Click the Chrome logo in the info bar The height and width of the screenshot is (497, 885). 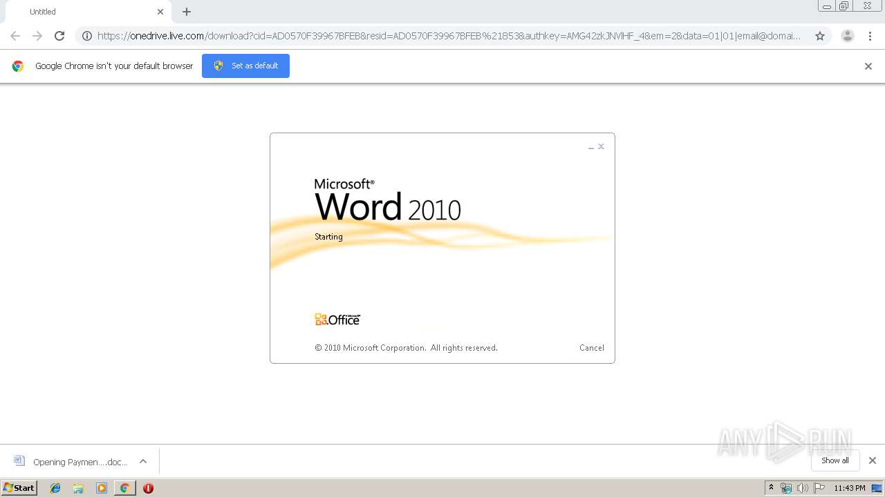coord(18,66)
